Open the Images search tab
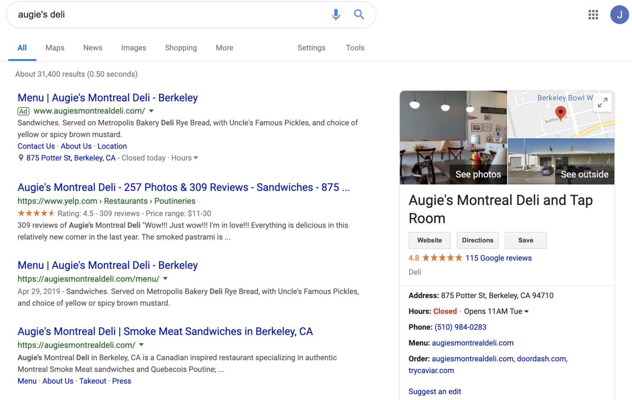This screenshot has height=400, width=632. point(134,48)
